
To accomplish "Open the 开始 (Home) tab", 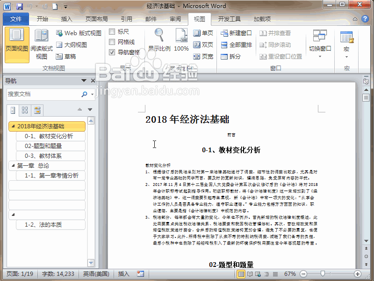I will coord(43,19).
